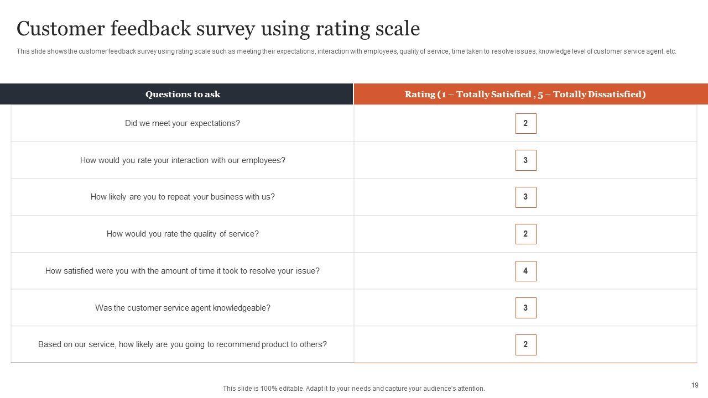
Task: Select the recommend product to others question
Action: coord(183,344)
